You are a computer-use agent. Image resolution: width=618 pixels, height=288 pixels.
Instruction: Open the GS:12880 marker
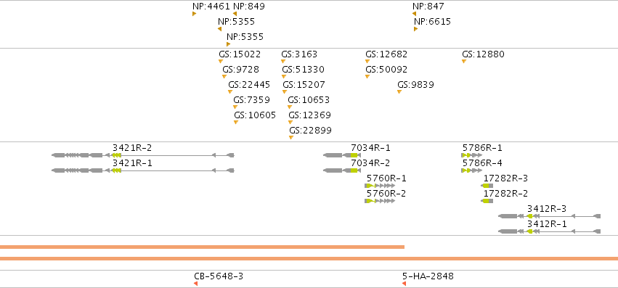point(464,61)
